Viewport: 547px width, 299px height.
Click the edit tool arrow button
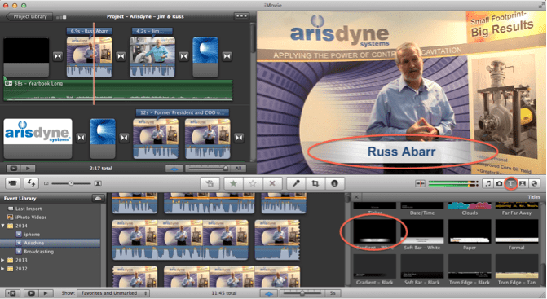(x=210, y=183)
